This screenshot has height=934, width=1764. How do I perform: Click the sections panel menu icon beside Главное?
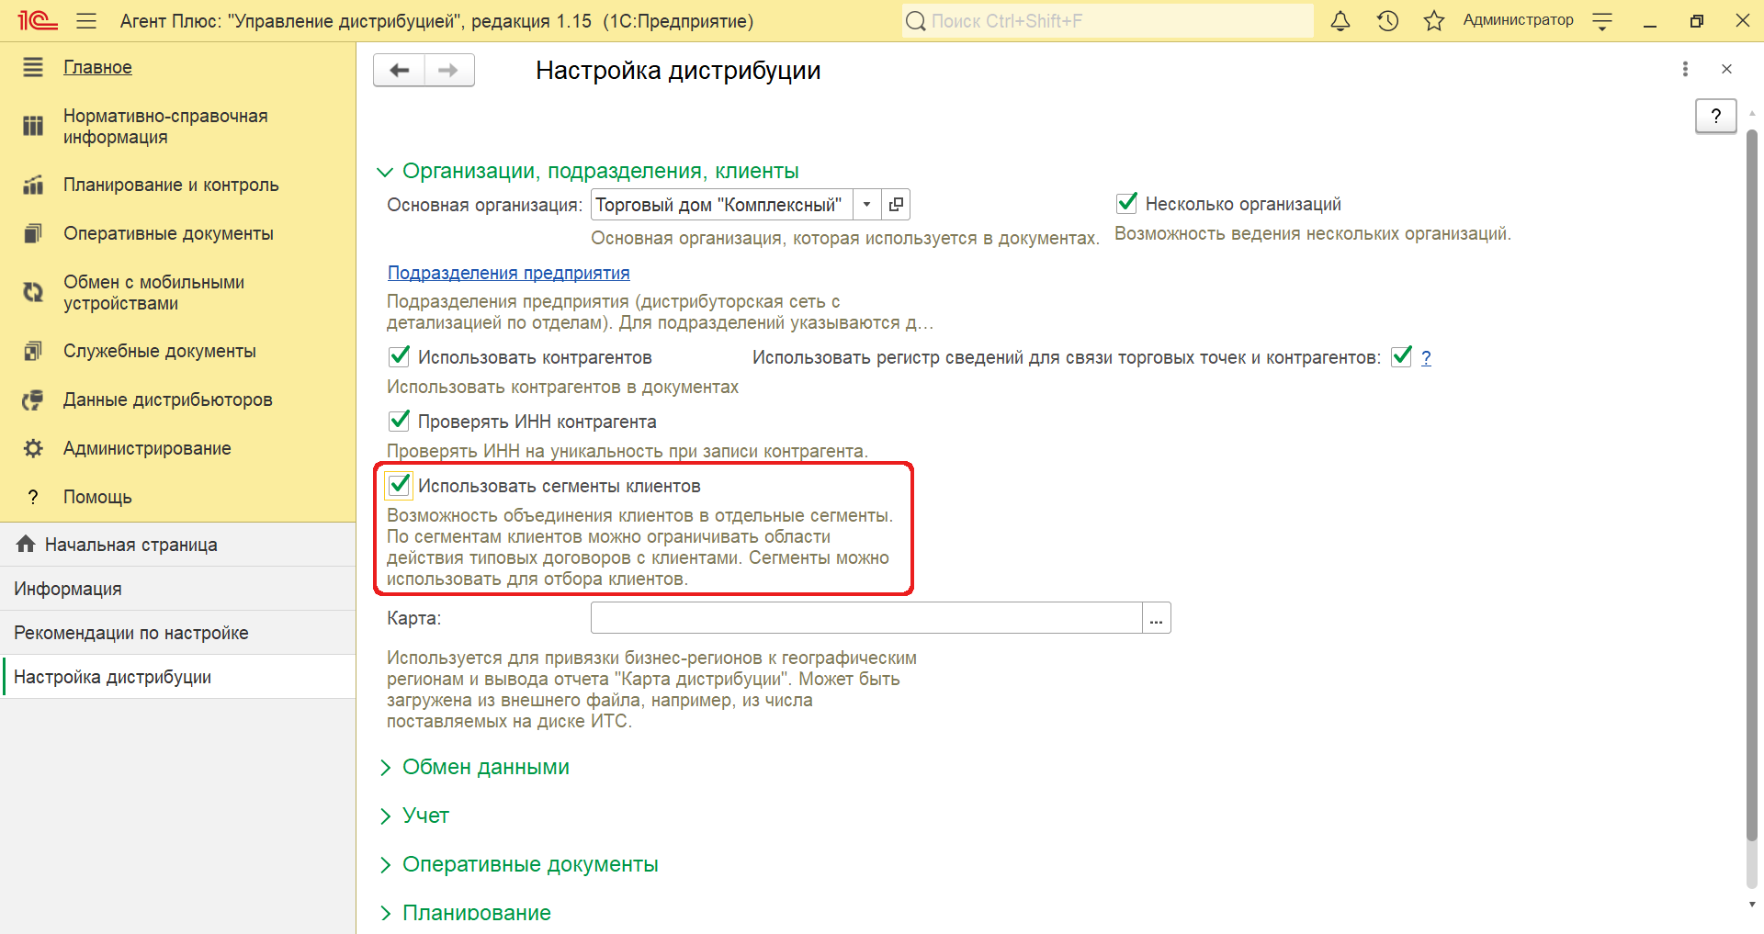click(33, 67)
